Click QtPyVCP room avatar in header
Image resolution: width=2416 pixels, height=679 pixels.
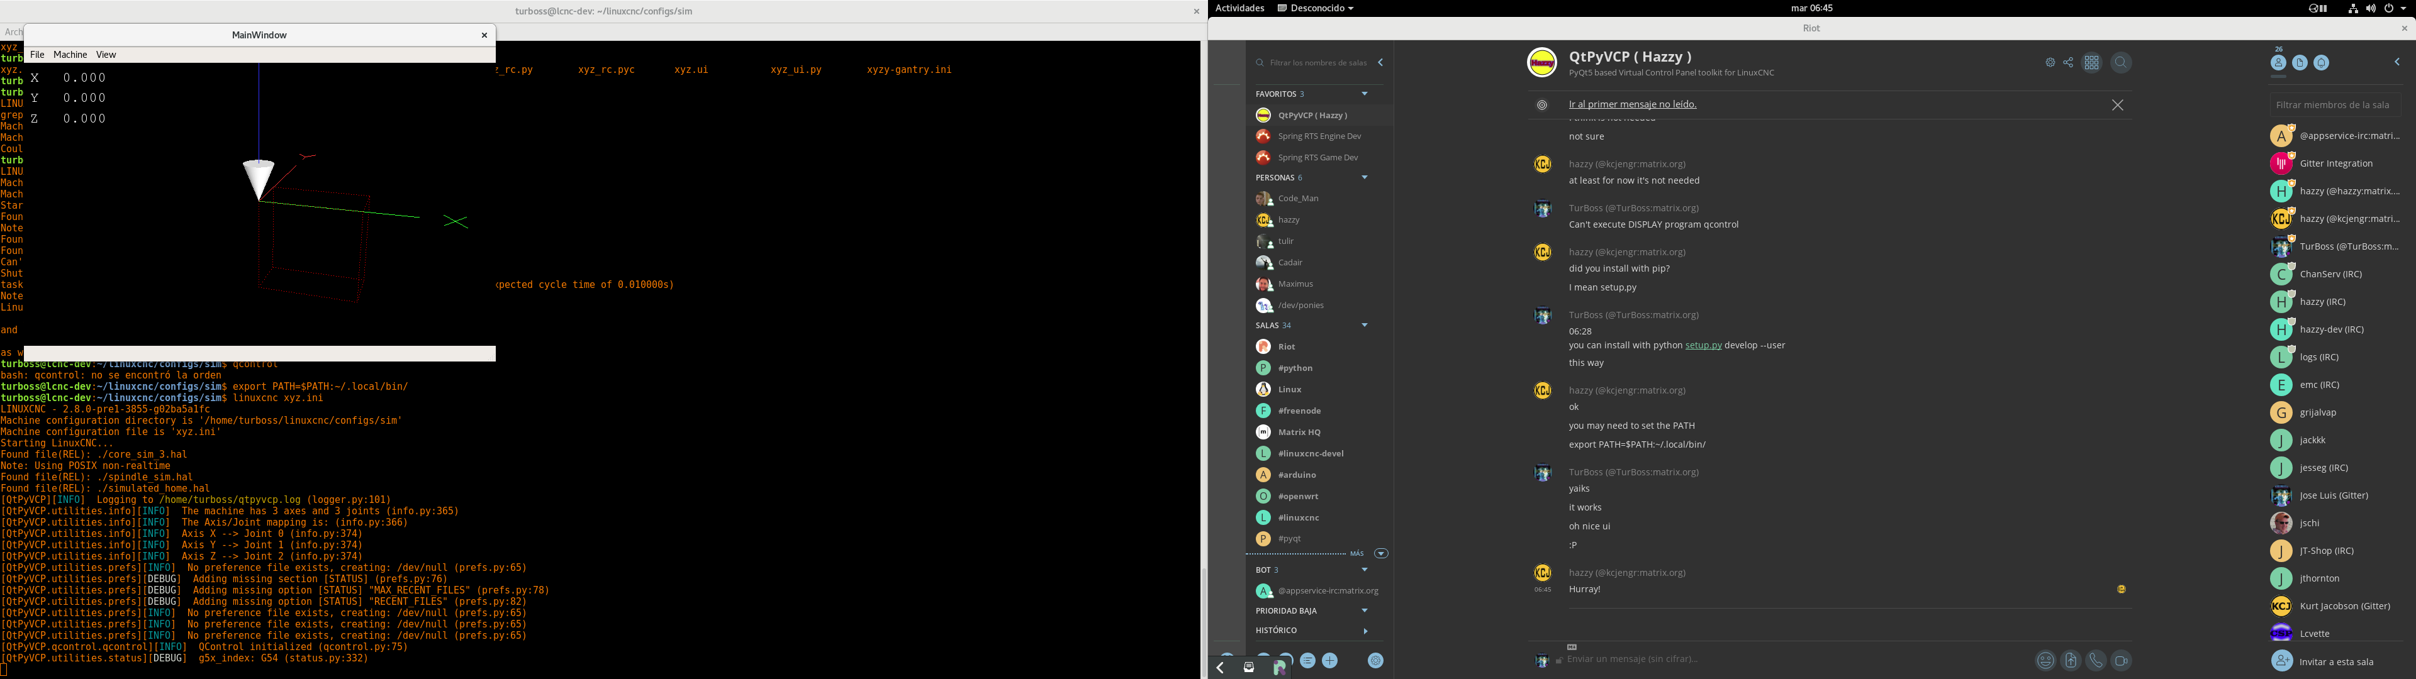point(1542,63)
